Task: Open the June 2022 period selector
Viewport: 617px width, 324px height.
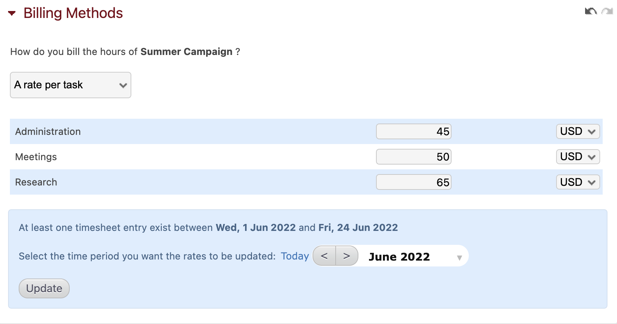Action: (x=413, y=256)
